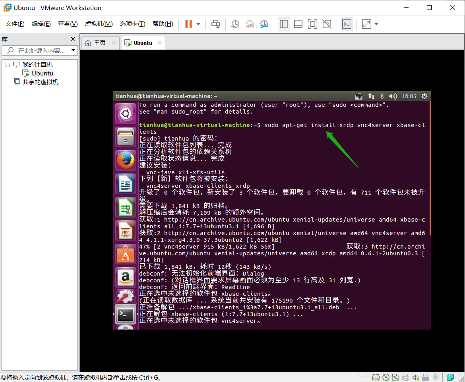Click the sound card status icon
The image size is (465, 382).
click(x=416, y=377)
